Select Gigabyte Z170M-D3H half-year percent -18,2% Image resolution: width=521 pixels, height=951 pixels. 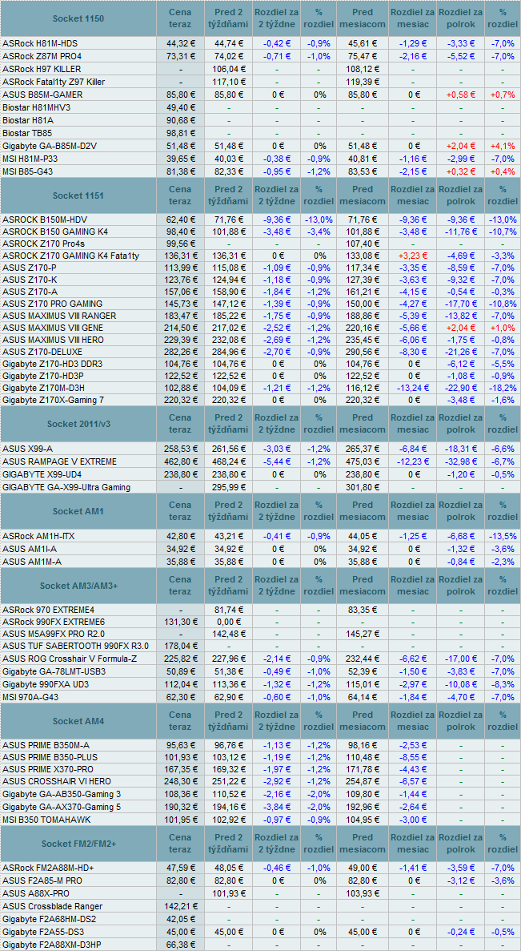pyautogui.click(x=503, y=388)
